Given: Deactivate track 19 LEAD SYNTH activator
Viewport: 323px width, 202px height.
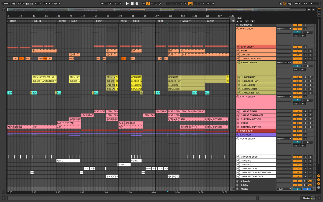Looking at the screenshot, I should click(297, 111).
